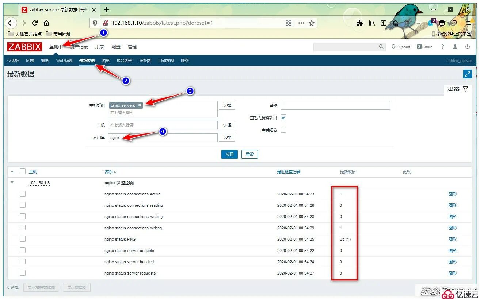Open a new browser tab with plus
The image size is (480, 299).
106,9
